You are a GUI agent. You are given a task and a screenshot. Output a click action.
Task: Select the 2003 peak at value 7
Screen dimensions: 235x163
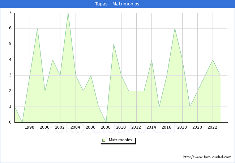point(68,13)
